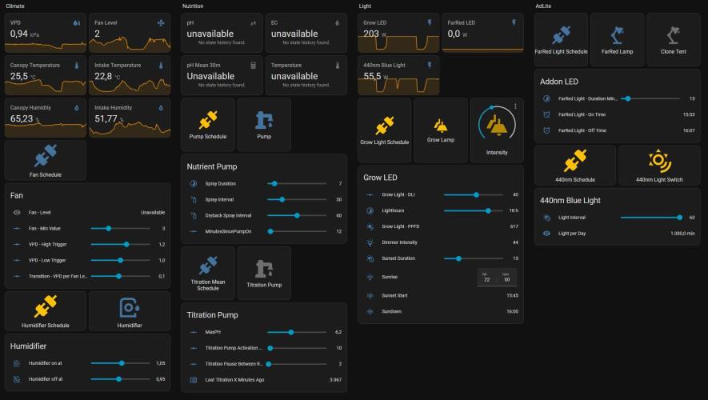Click the FarRed Light - On Time alarm icon
Image resolution: width=708 pixels, height=400 pixels.
tap(546, 114)
